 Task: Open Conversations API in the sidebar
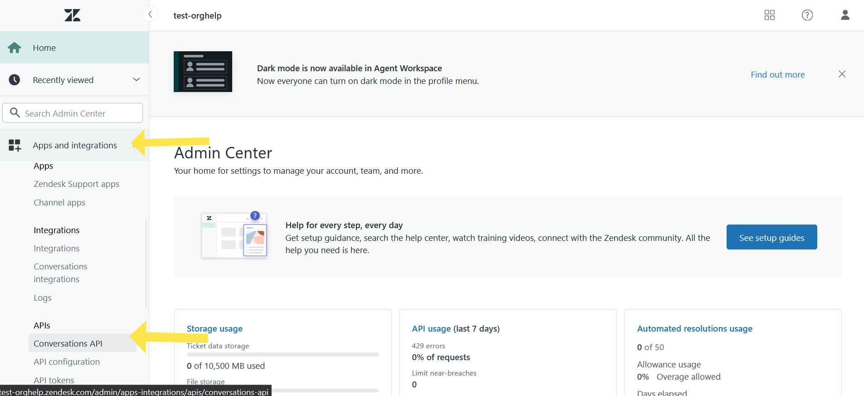pos(68,343)
